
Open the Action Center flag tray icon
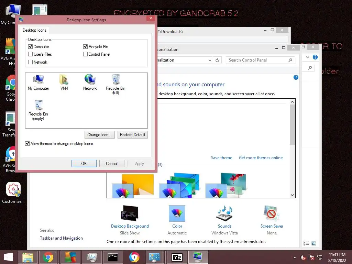click(311, 257)
